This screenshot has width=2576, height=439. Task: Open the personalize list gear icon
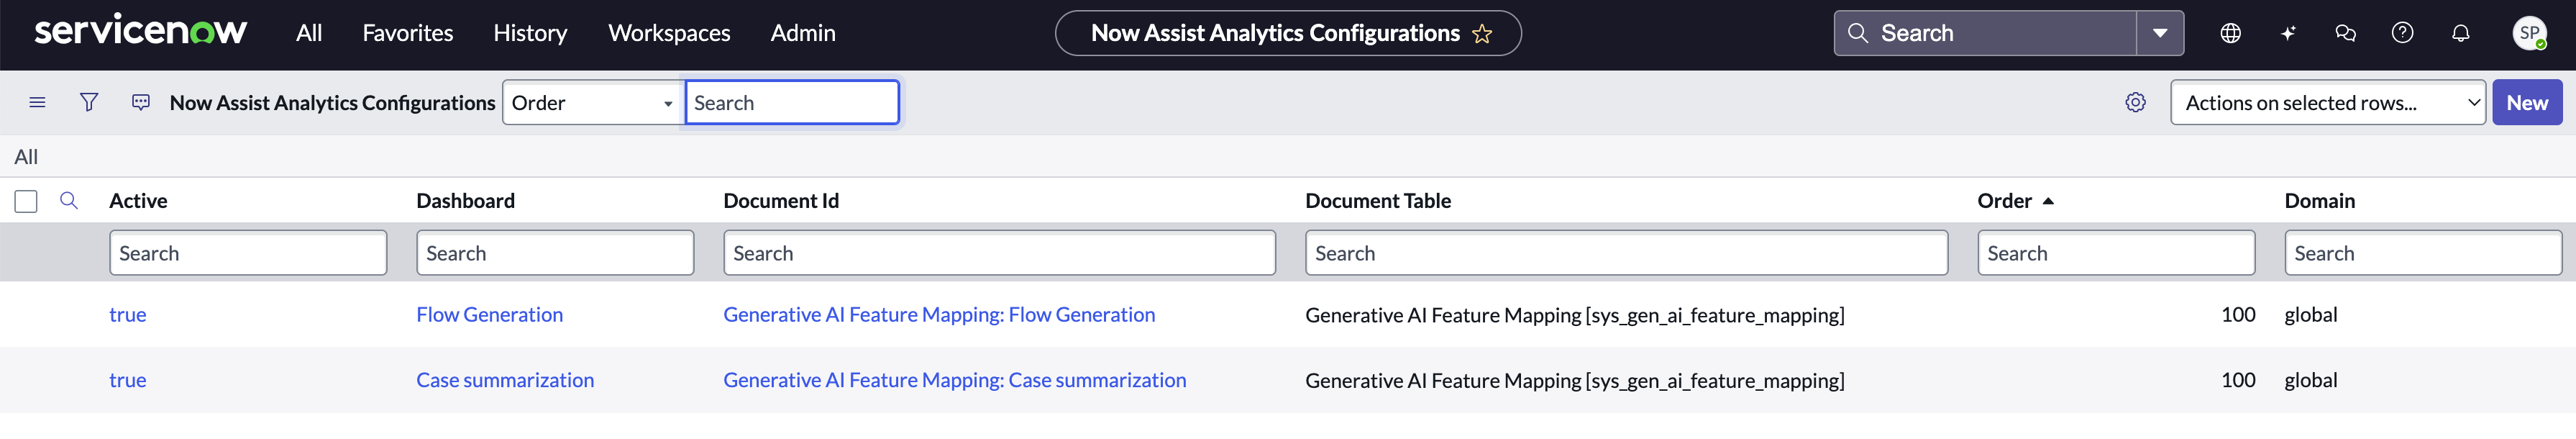(2135, 102)
